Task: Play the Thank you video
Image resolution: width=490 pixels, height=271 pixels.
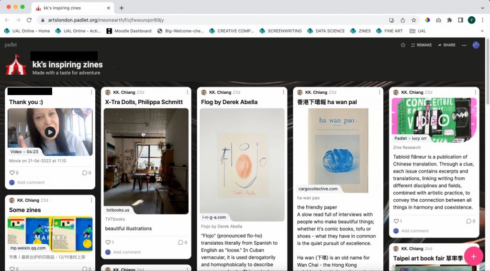Action: pyautogui.click(x=50, y=132)
